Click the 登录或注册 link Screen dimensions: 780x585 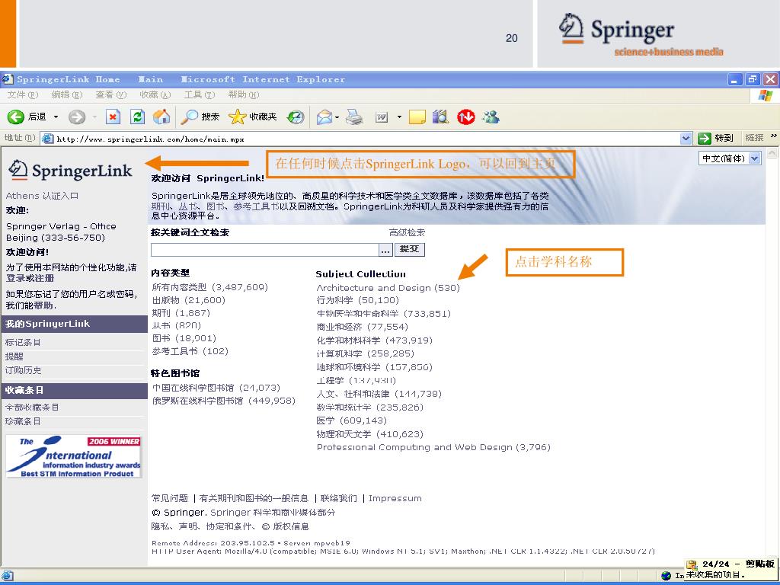click(x=30, y=278)
